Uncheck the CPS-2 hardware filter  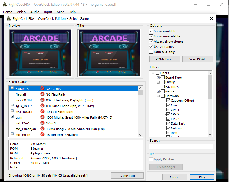(169, 114)
